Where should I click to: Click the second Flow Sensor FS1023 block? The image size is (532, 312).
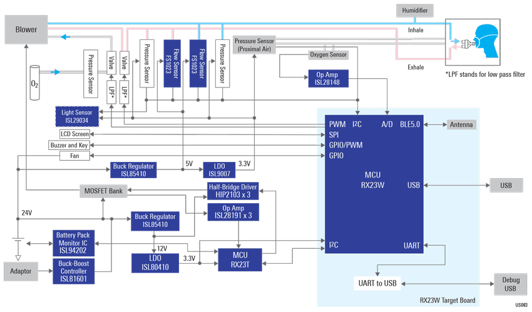point(198,63)
